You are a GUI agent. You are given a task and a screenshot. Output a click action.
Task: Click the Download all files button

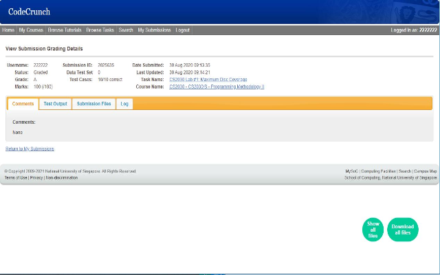403,230
